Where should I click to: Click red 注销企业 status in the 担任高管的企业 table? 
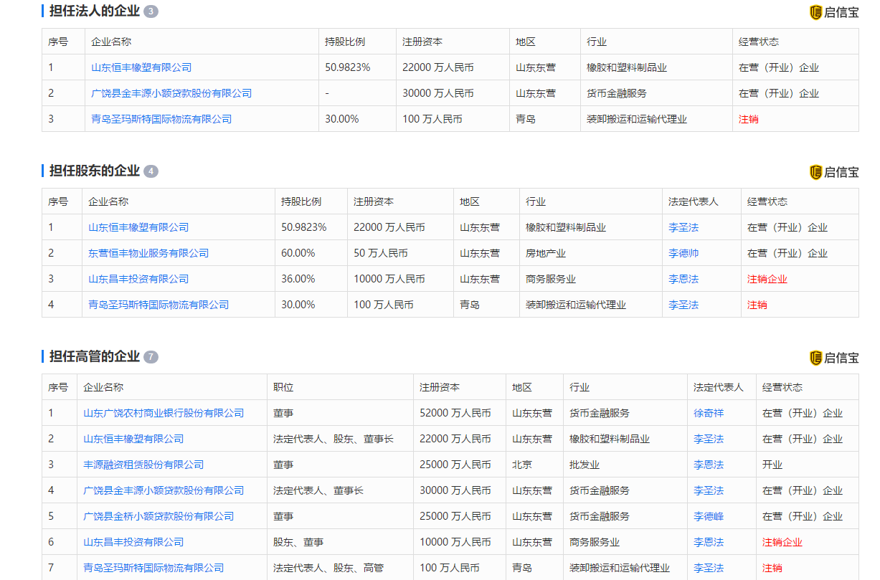pyautogui.click(x=782, y=542)
